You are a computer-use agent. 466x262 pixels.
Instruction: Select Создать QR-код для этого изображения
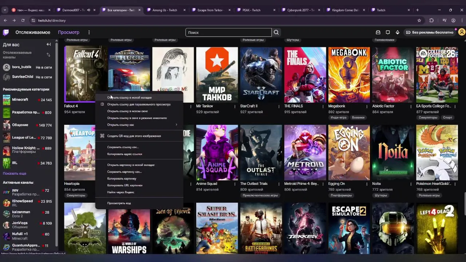(139, 136)
